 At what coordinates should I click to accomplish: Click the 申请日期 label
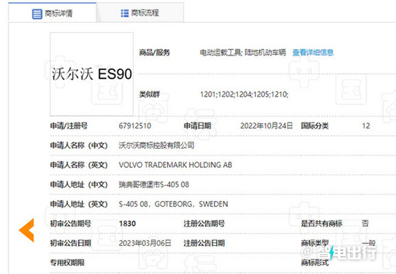(197, 126)
